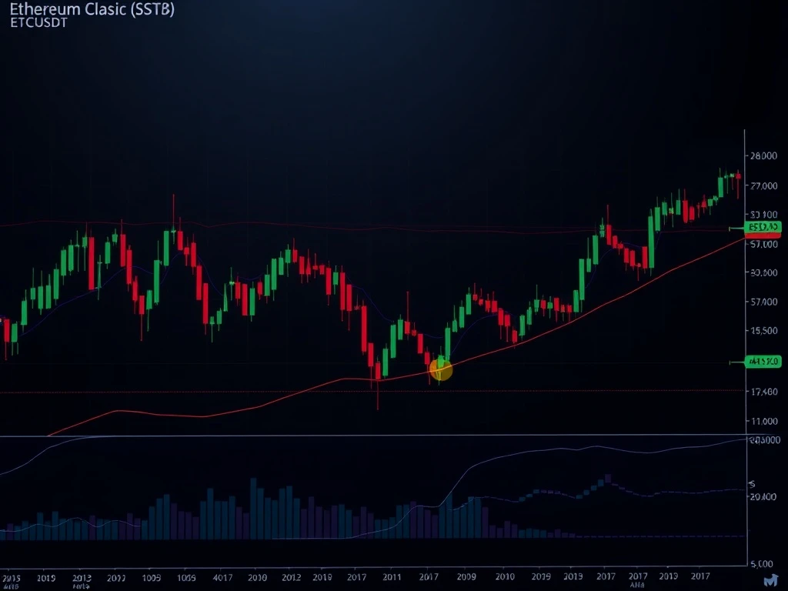
Task: Click the 2011 time axis label
Action: [392, 577]
